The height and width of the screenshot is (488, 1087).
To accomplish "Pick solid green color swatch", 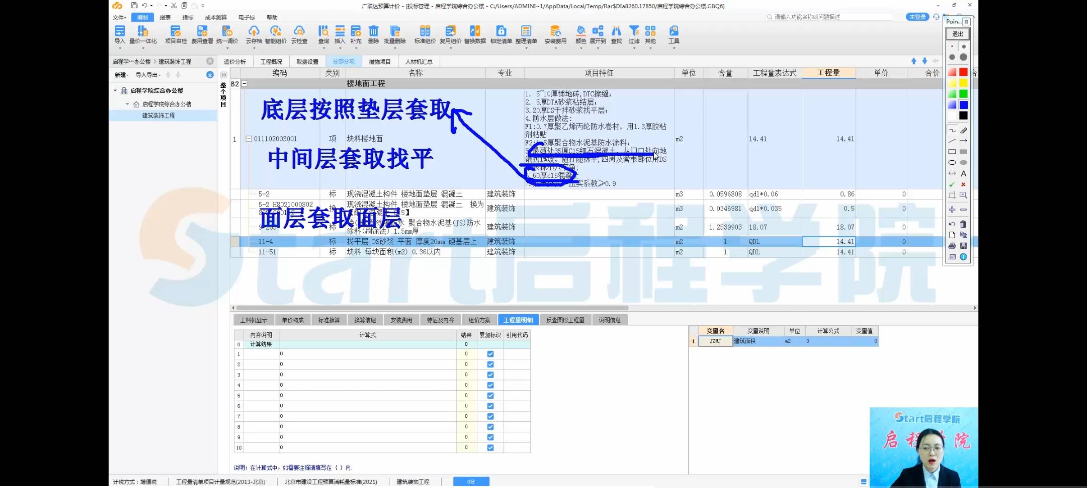I will point(964,94).
